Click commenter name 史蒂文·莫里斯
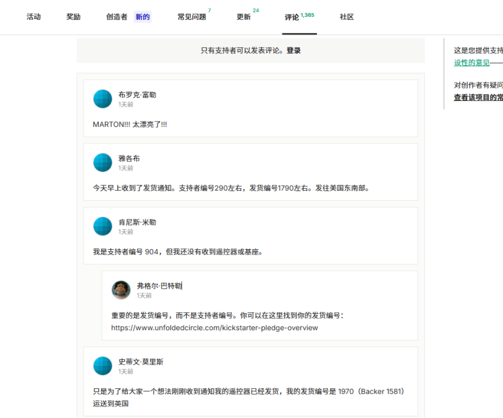 (141, 362)
